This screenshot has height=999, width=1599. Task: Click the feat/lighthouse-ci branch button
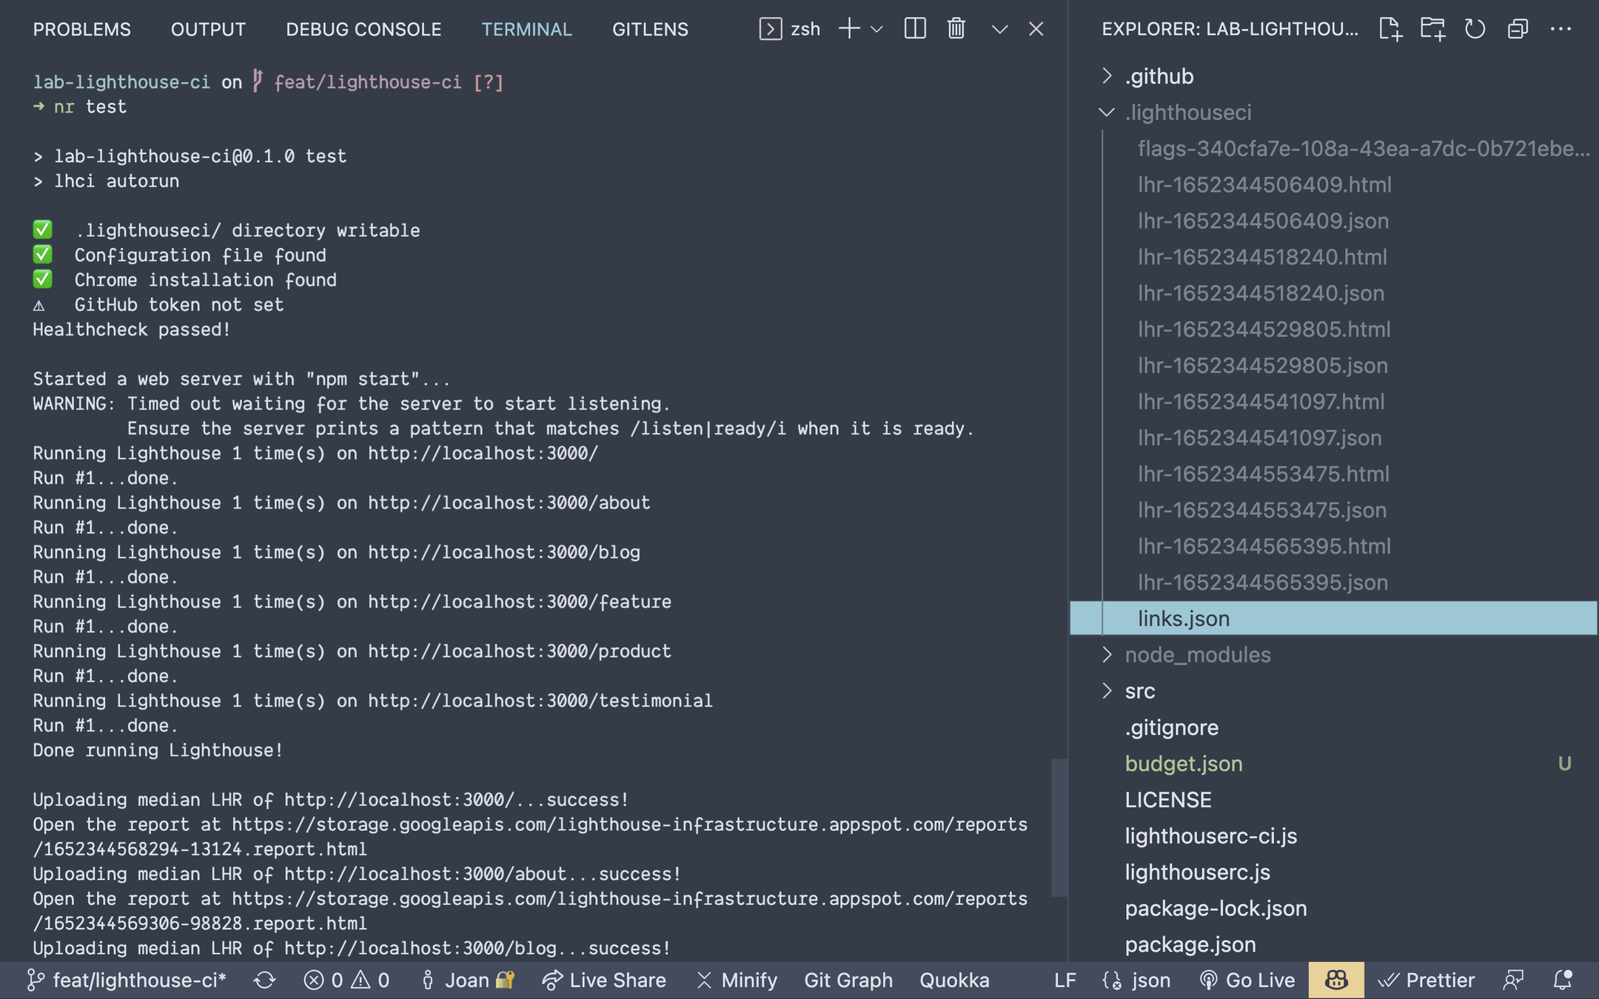coord(127,980)
